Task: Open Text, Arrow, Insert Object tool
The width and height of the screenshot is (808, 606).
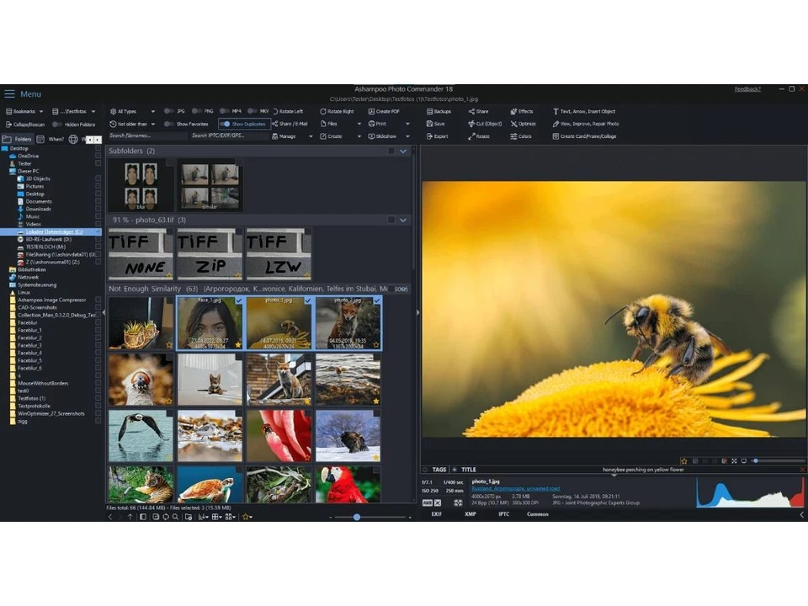Action: (555, 111)
